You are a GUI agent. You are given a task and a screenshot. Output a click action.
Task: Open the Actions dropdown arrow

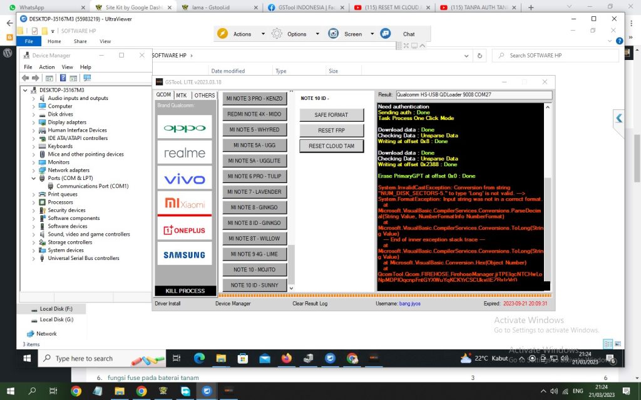coord(263,34)
